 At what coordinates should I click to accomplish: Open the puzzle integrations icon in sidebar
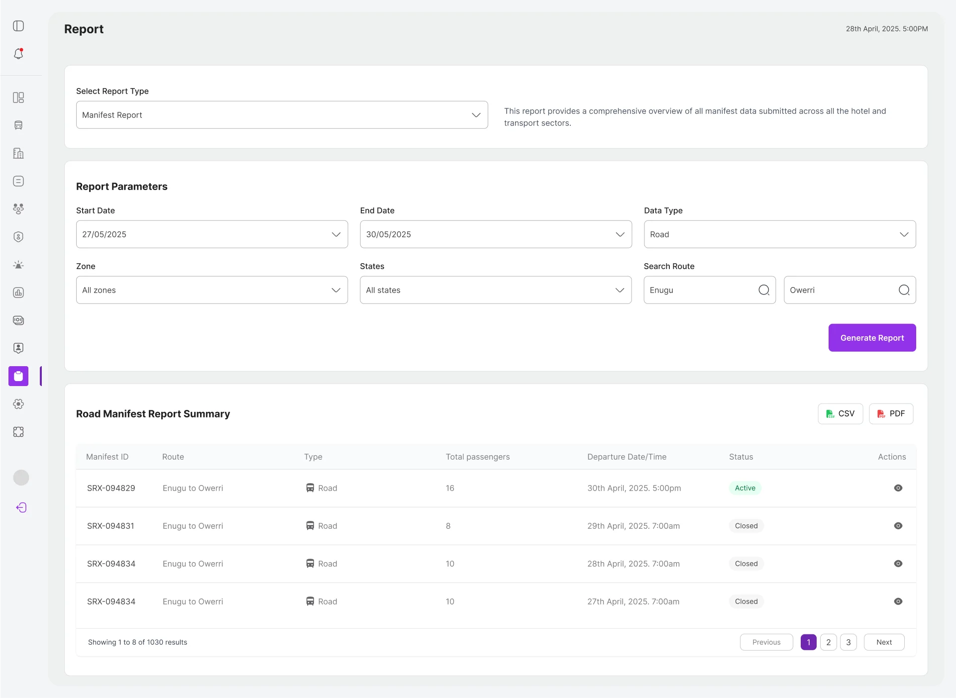tap(18, 432)
